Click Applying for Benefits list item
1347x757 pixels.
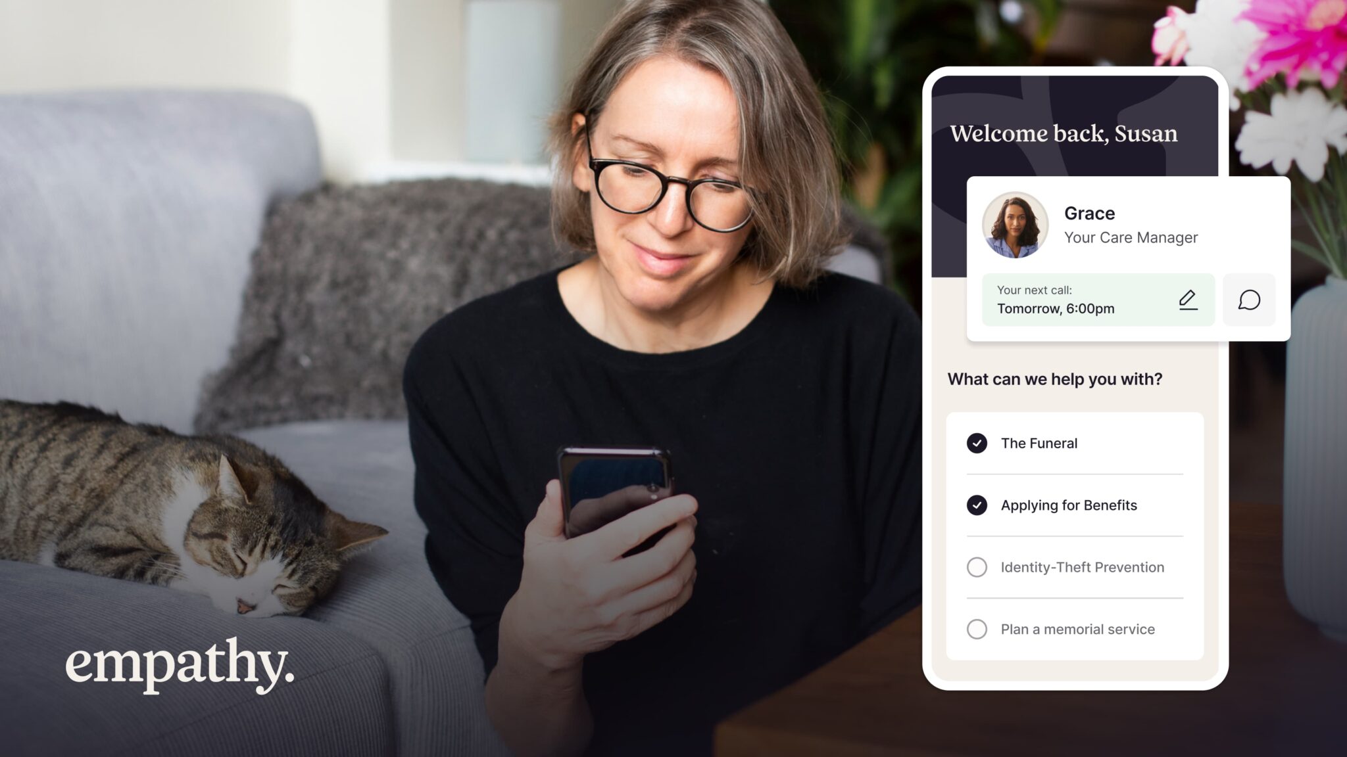1069,505
